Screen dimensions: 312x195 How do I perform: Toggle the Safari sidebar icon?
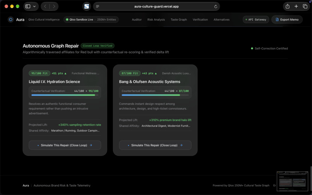tap(28, 6)
